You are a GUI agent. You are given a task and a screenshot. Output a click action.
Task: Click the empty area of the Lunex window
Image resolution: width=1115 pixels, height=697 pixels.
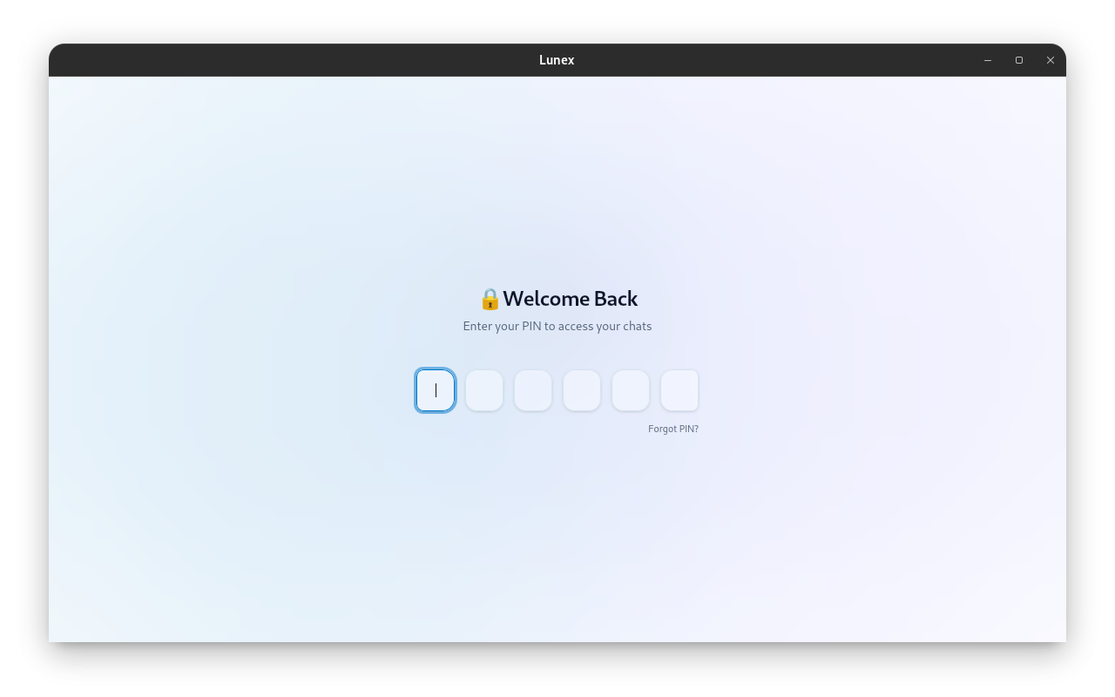[261, 540]
